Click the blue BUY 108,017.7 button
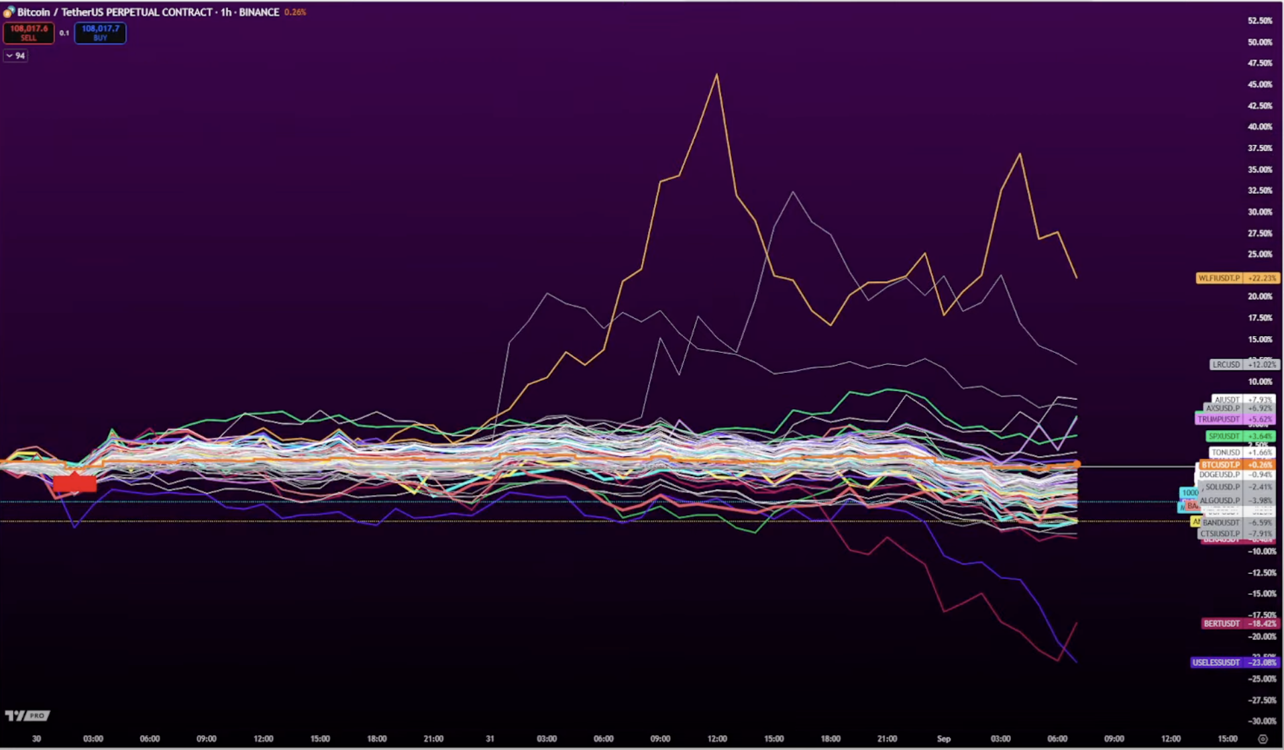1284x750 pixels. point(100,33)
